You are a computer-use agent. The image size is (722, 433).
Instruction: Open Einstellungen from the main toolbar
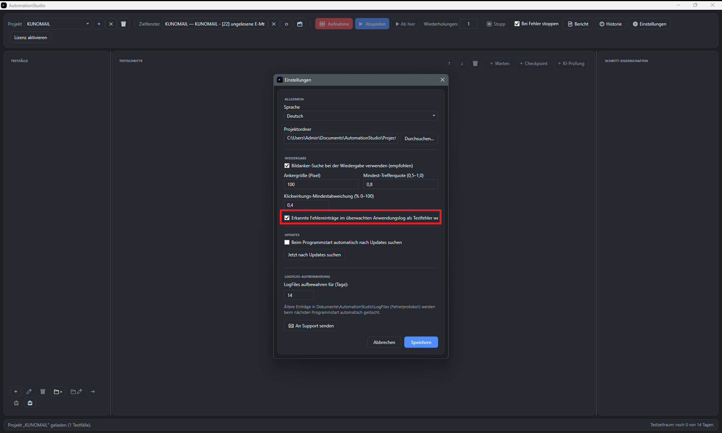649,24
